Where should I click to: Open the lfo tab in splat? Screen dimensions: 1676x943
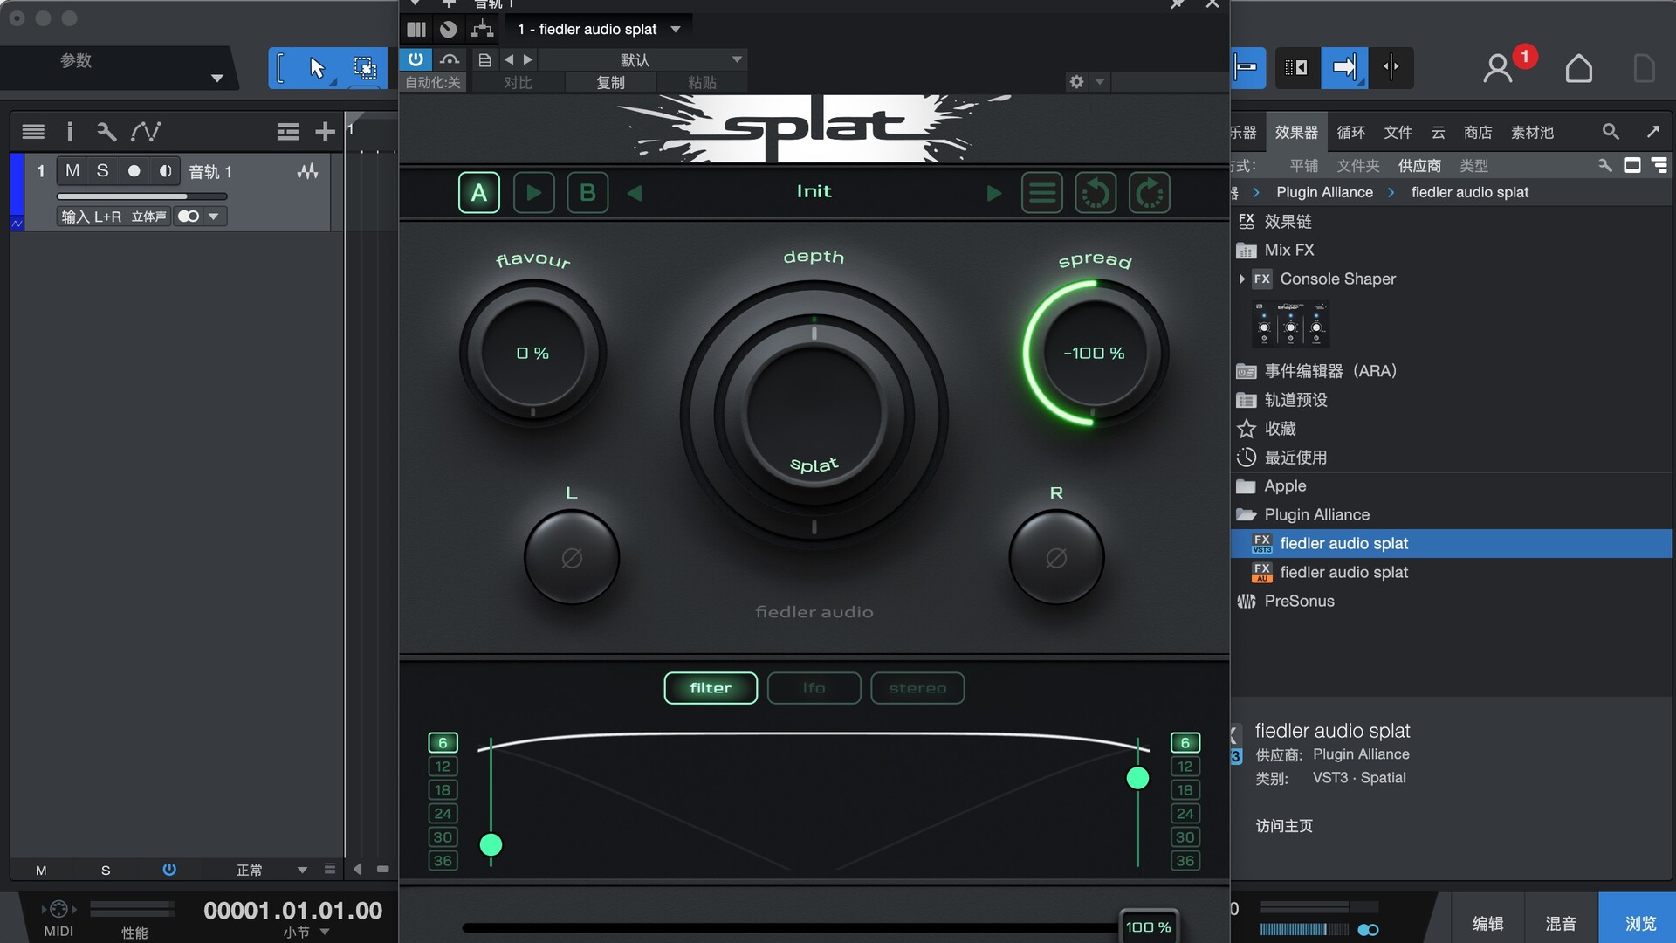pos(814,688)
